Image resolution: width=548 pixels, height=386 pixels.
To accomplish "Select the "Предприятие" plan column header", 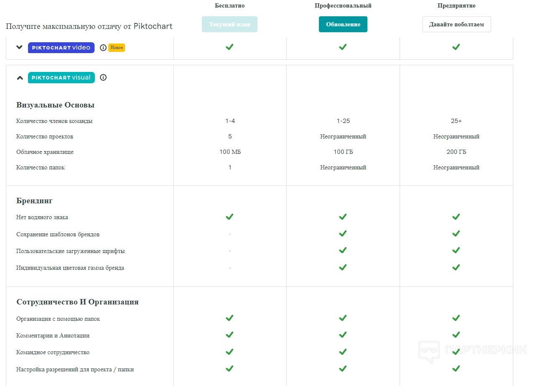I will click(456, 6).
